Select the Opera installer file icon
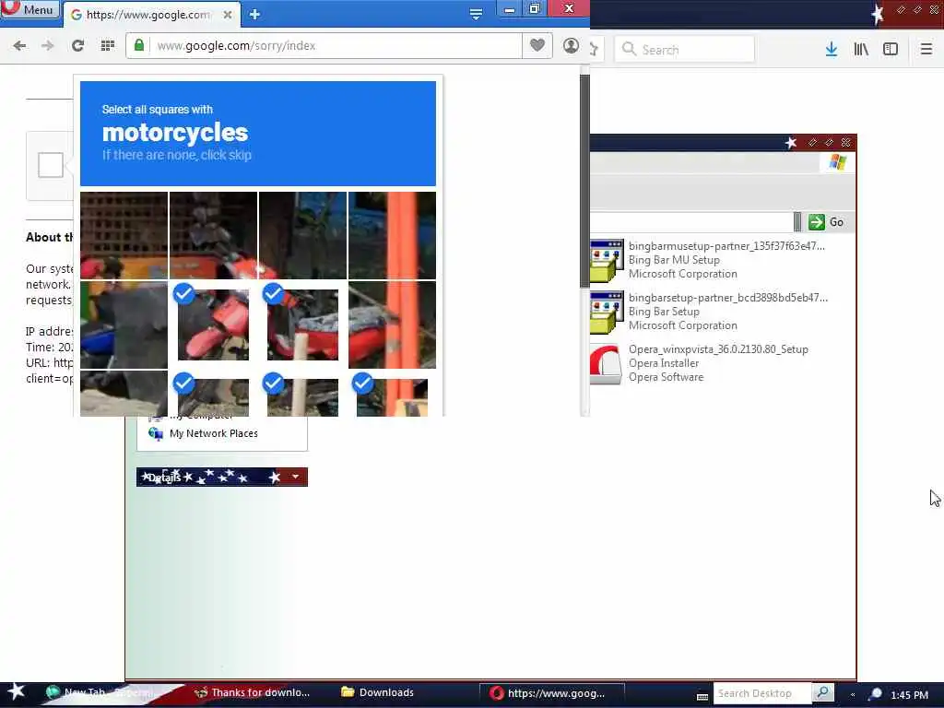 click(606, 363)
